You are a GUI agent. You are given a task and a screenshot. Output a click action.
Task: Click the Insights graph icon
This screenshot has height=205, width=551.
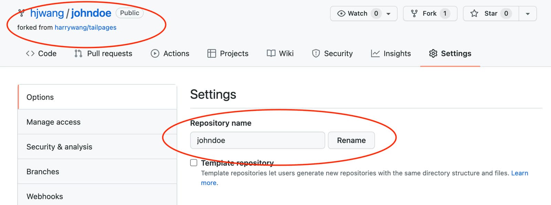tap(375, 53)
